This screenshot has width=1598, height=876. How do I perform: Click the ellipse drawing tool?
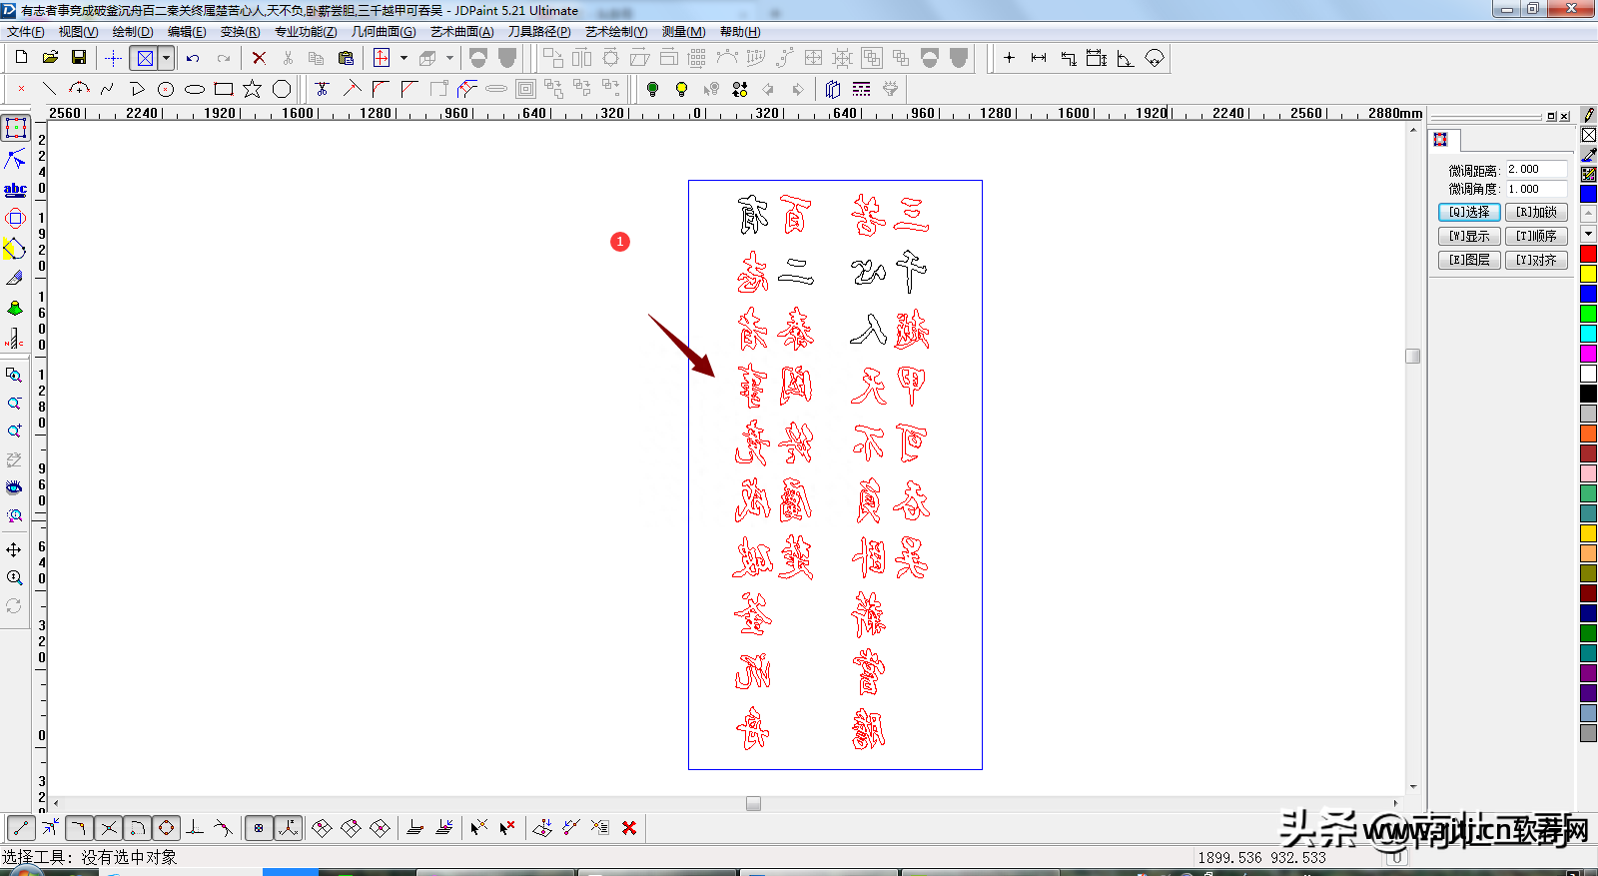195,89
